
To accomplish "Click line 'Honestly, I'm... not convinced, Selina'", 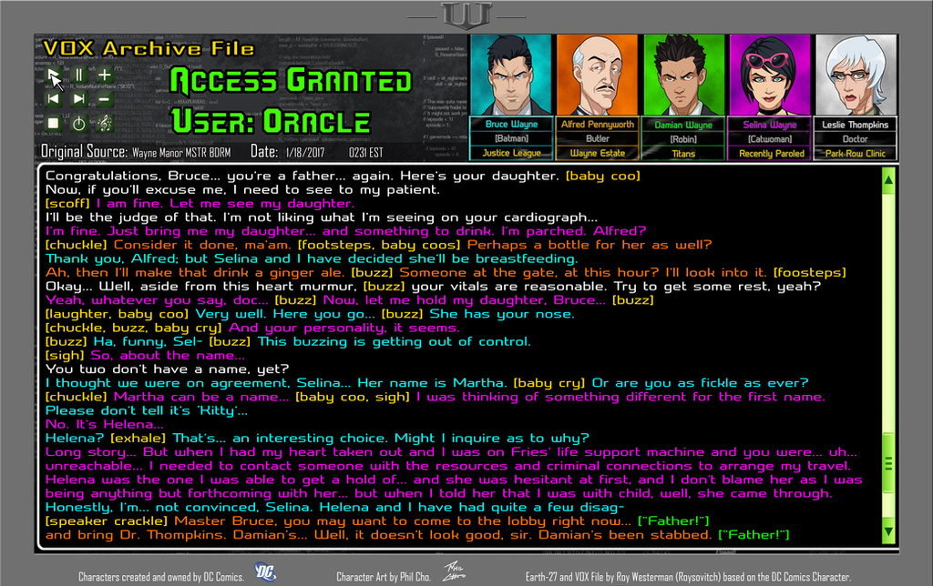I will (334, 508).
